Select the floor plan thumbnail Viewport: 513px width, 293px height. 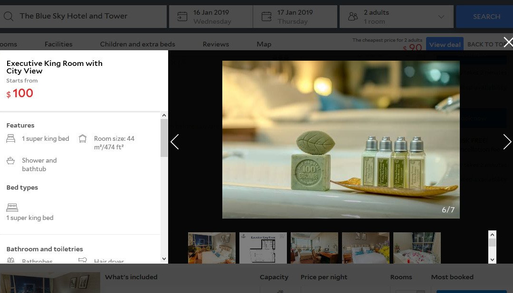pos(263,247)
